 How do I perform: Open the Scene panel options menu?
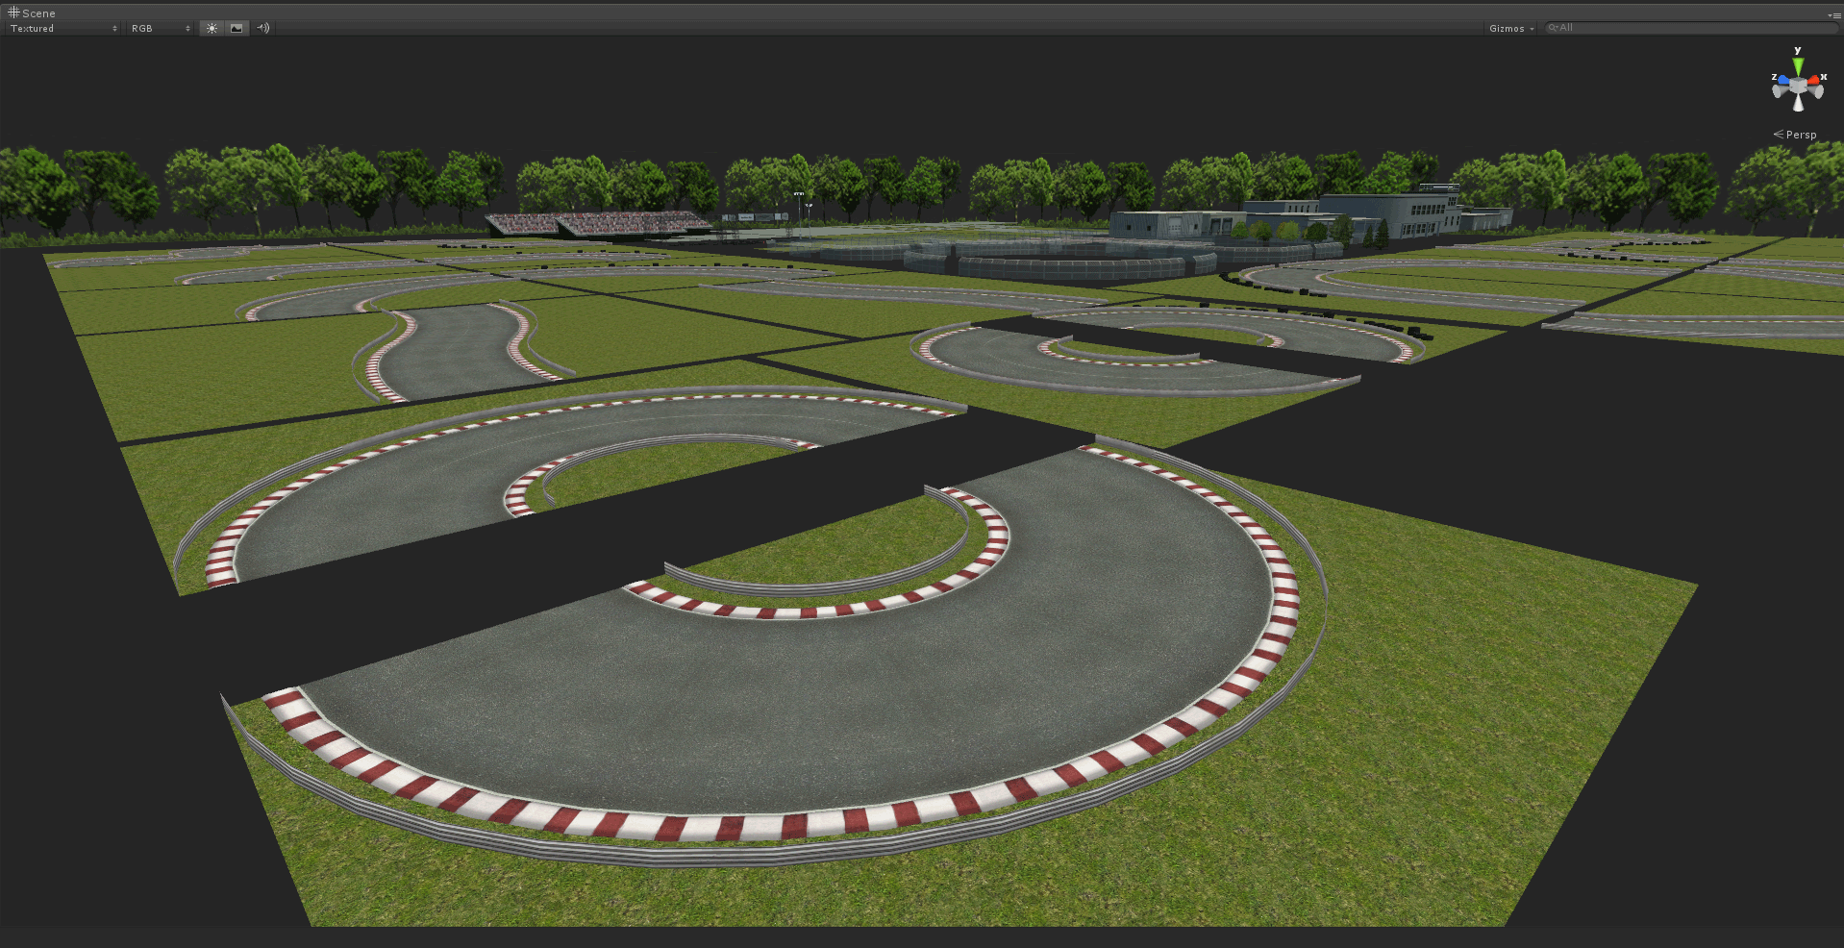[1834, 15]
